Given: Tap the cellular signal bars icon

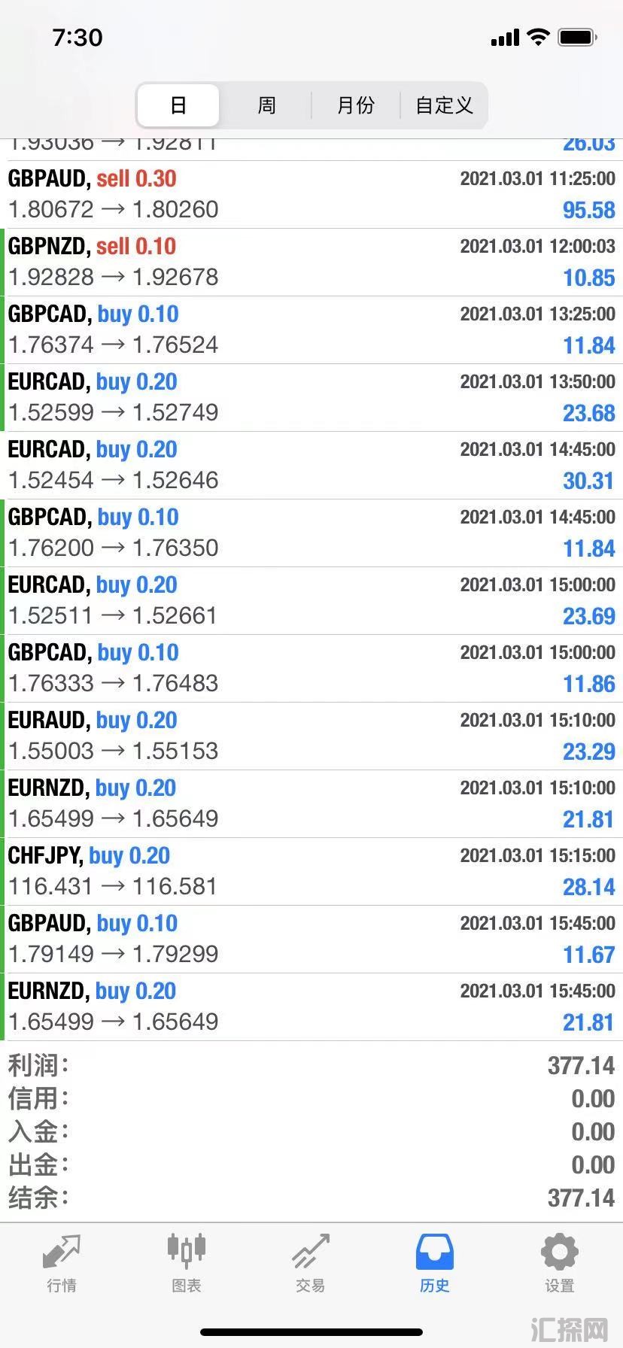Looking at the screenshot, I should click(505, 38).
